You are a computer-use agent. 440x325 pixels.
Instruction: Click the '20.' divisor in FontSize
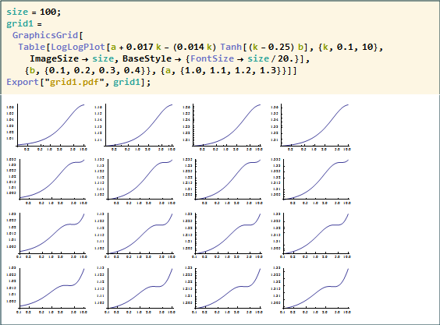[286, 58]
